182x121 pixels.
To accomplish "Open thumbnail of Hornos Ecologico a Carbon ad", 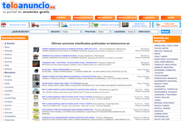I will point(36,57).
